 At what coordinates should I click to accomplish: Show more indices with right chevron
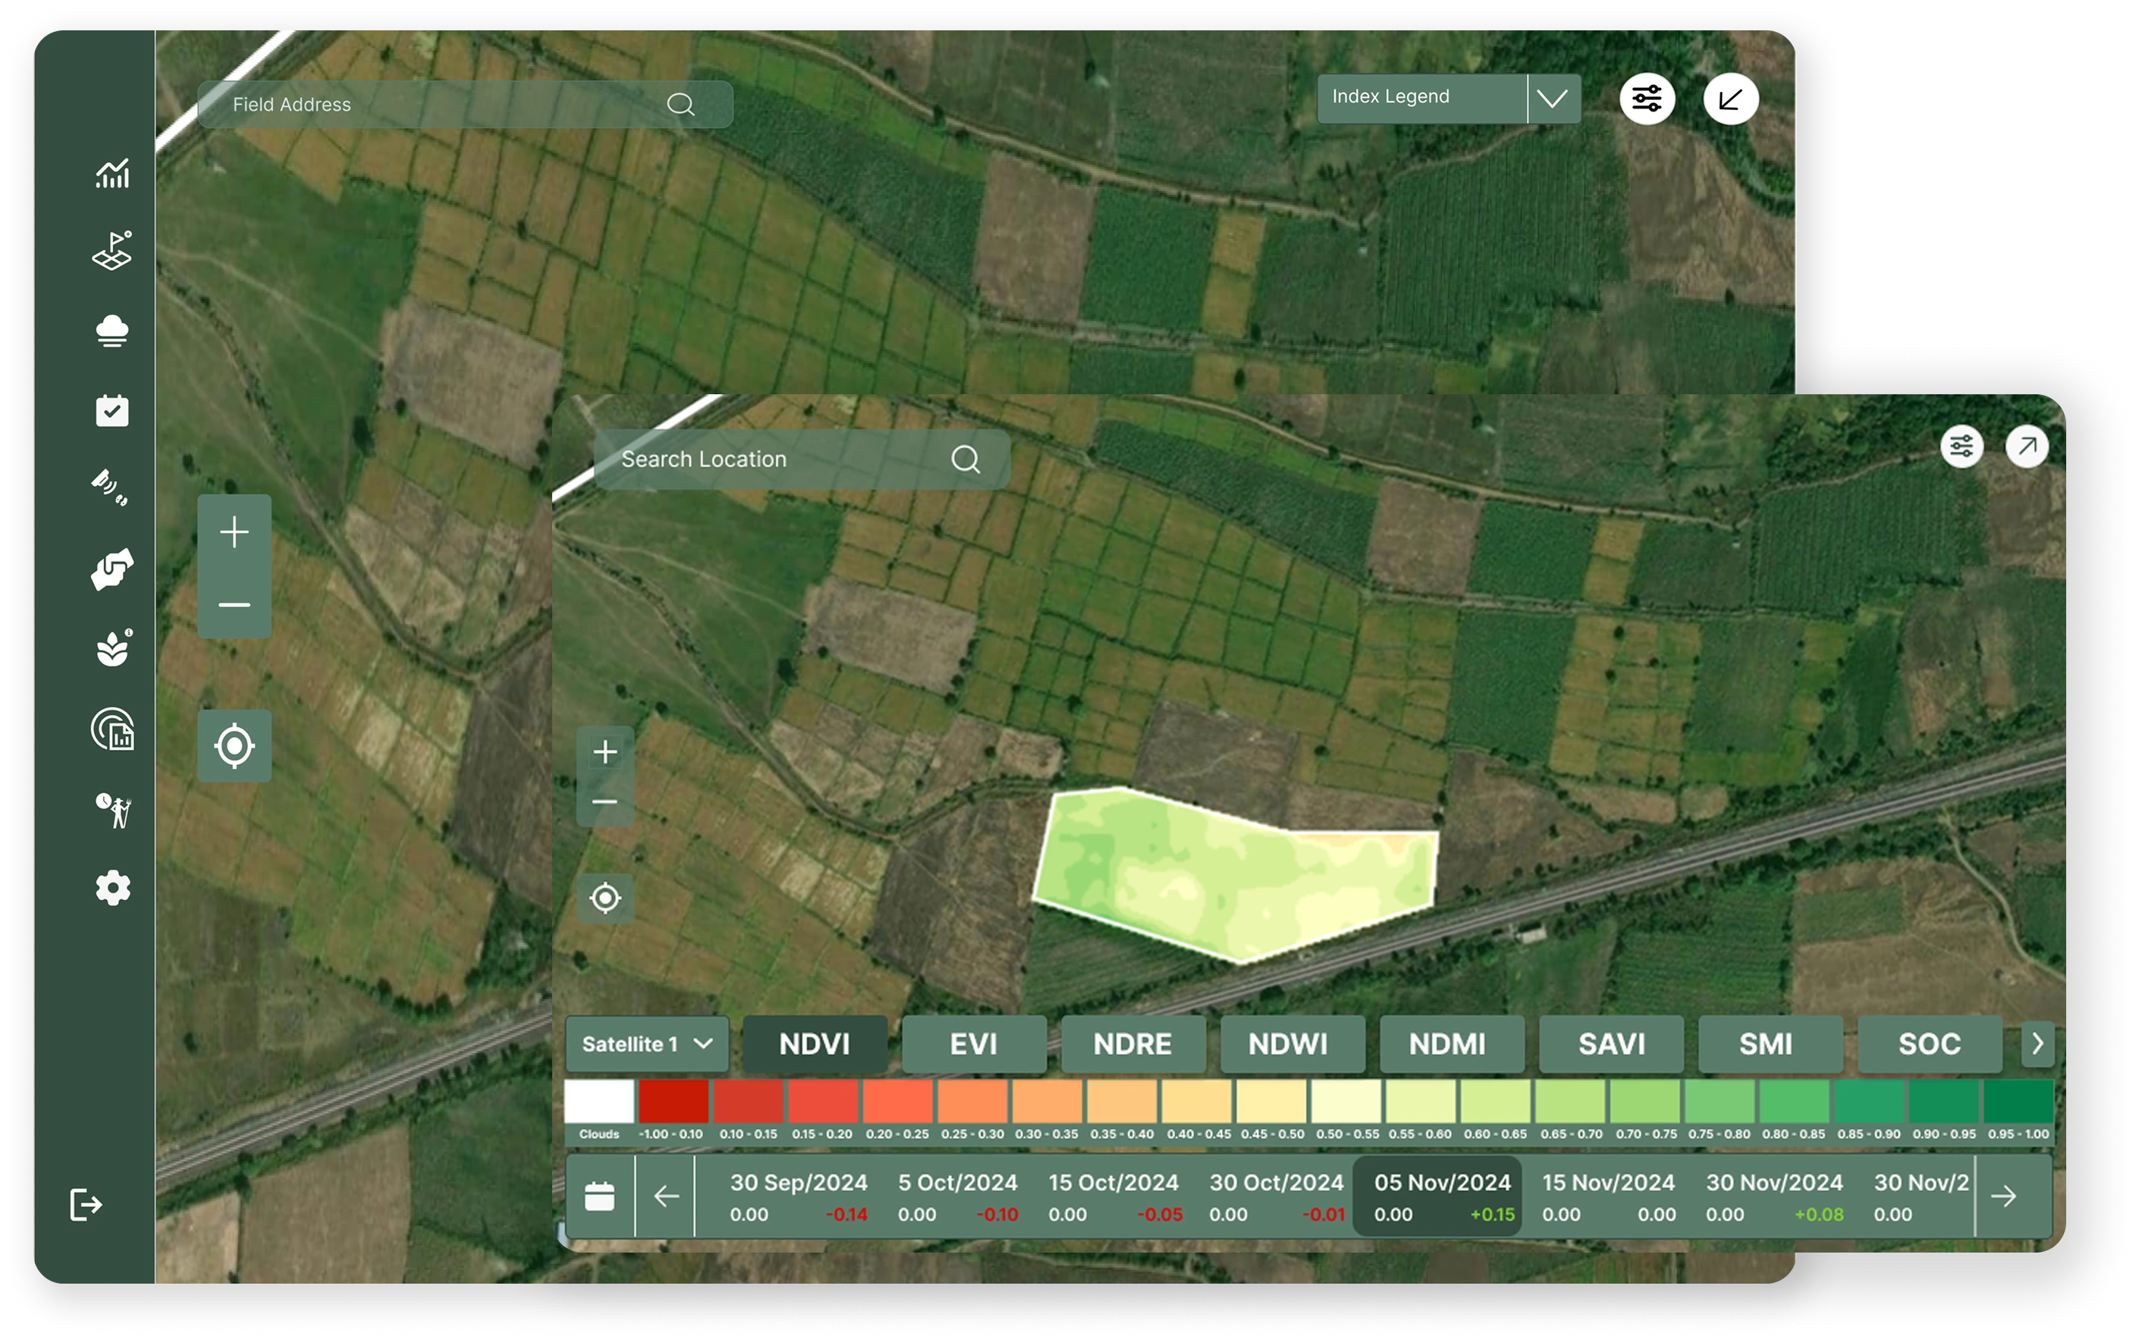pos(2037,1044)
